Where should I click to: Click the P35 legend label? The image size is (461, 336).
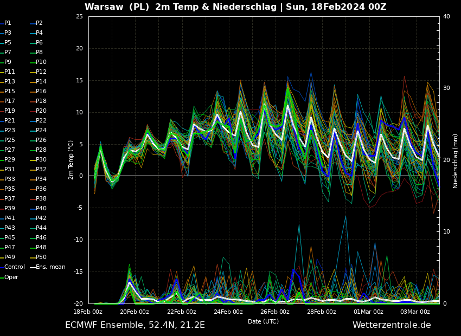click(x=9, y=189)
